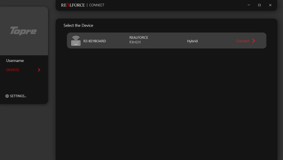Image resolution: width=283 pixels, height=160 pixels.
Task: Open the SETTINGS... menu entry
Action: [18, 96]
